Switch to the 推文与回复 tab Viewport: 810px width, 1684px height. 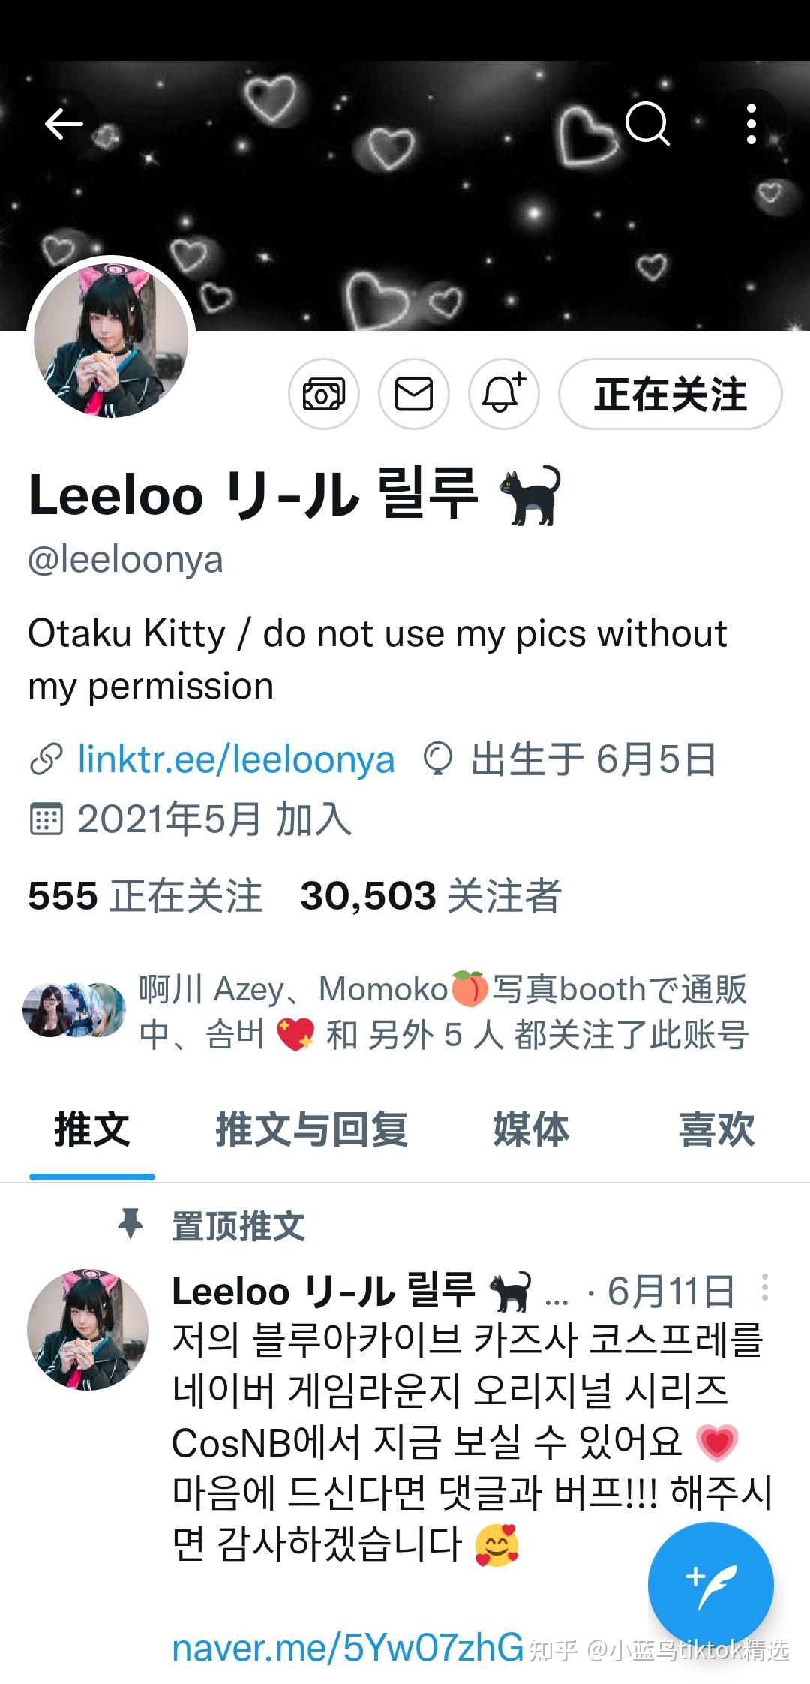pyautogui.click(x=312, y=1129)
